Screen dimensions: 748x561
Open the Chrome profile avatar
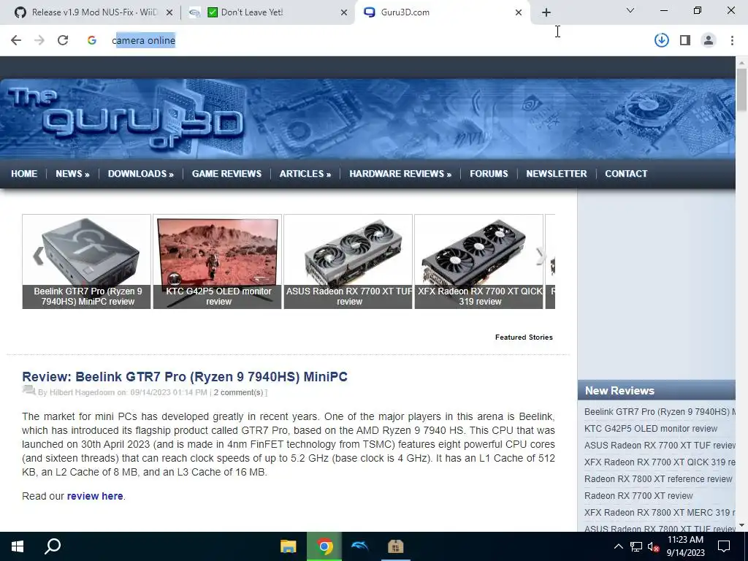[709, 41]
